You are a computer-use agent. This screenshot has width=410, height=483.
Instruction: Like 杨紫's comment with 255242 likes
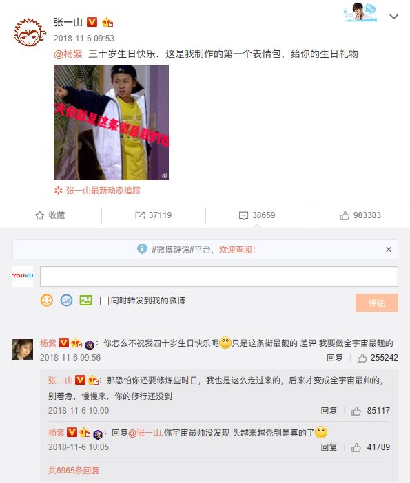coord(362,358)
